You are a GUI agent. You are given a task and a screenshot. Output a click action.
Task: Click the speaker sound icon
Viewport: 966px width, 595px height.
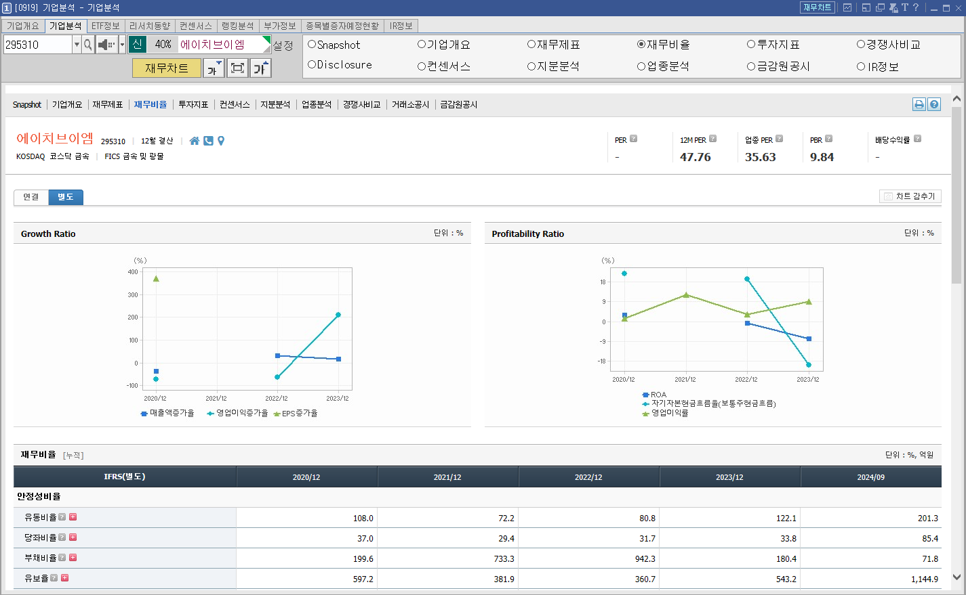pyautogui.click(x=106, y=45)
